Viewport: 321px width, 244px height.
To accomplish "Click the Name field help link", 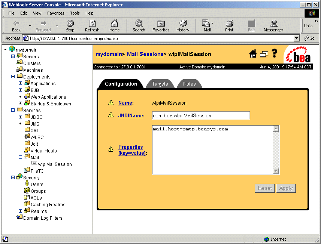I will pyautogui.click(x=125, y=103).
